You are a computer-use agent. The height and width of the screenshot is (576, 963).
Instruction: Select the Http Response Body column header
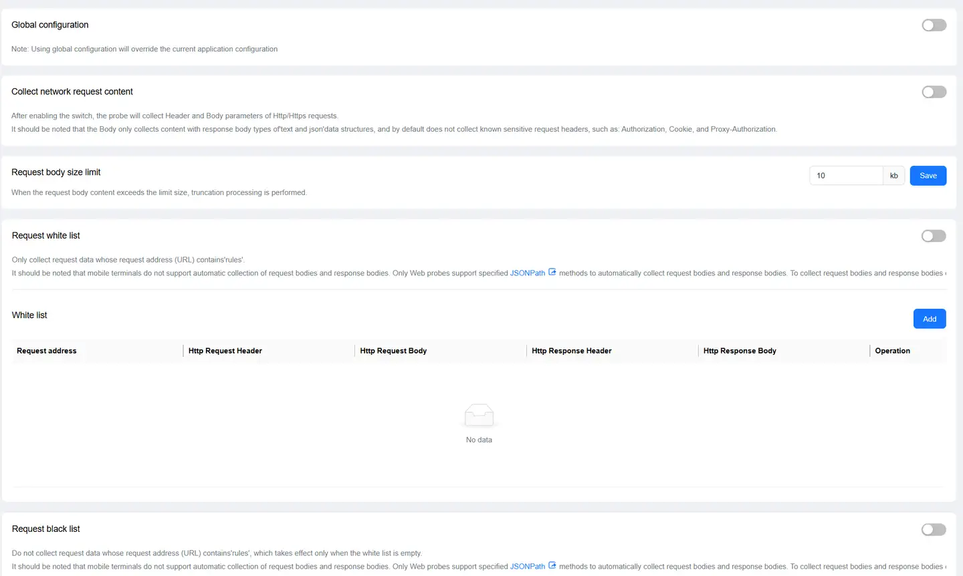[x=740, y=351]
